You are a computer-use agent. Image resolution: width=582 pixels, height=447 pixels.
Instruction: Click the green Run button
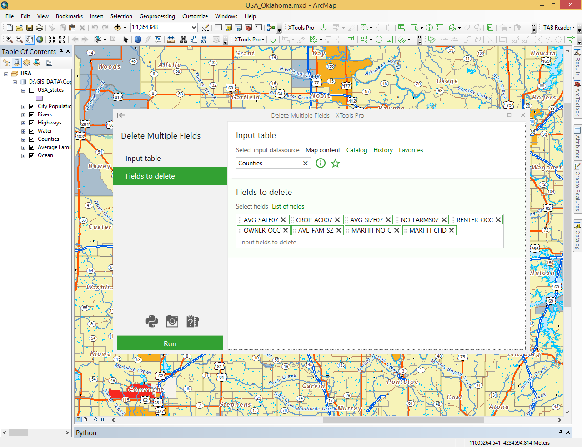coord(170,343)
